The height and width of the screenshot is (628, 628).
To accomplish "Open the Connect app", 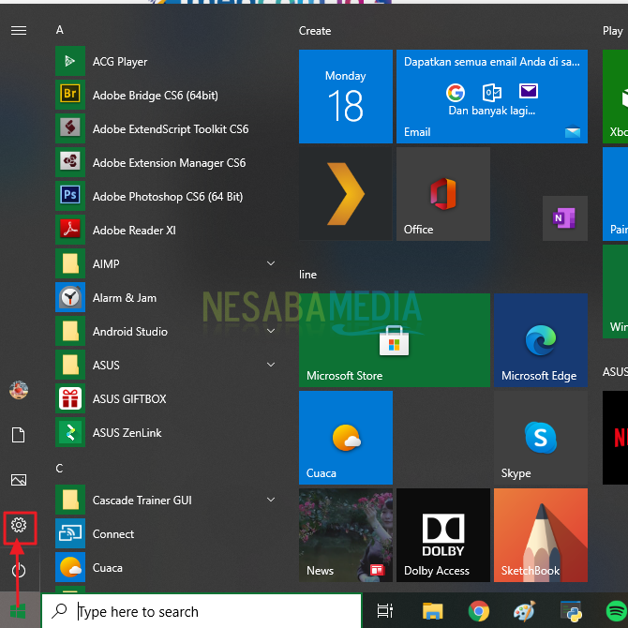I will click(166, 534).
